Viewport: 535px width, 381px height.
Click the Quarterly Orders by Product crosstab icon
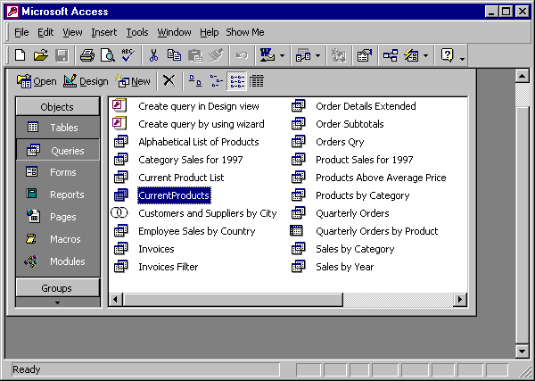[297, 231]
